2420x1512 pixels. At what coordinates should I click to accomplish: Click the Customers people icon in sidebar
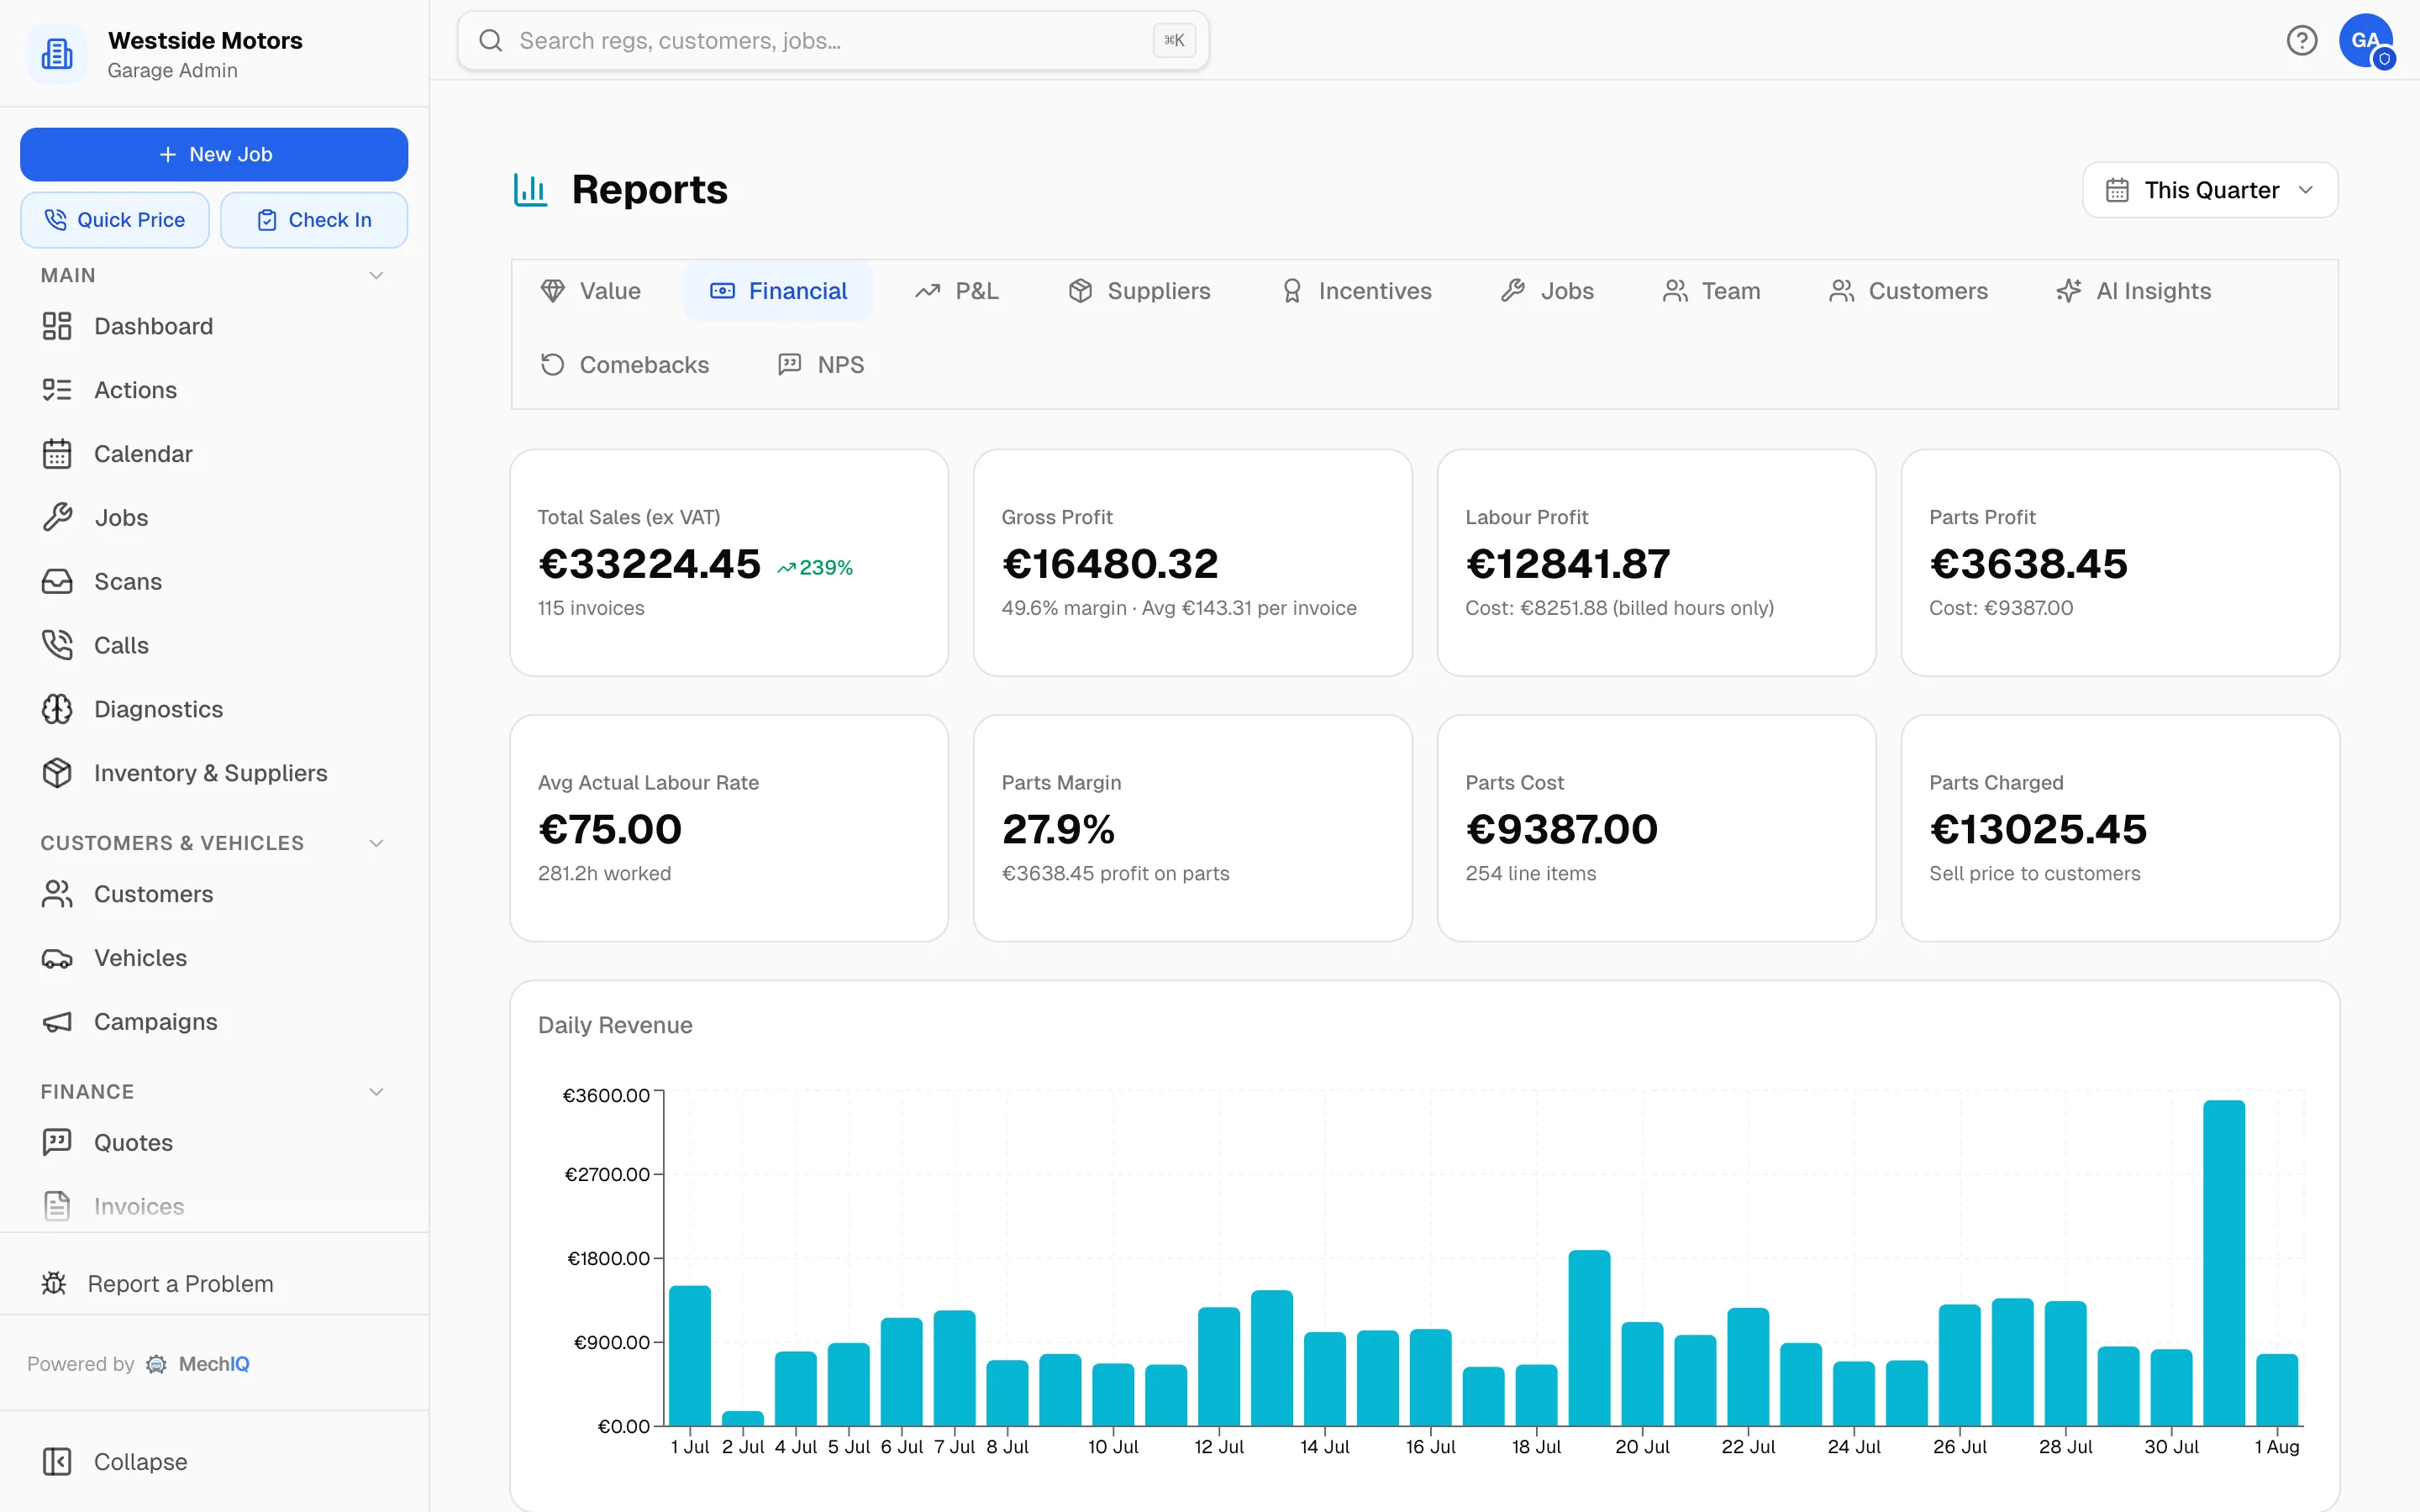tap(57, 894)
